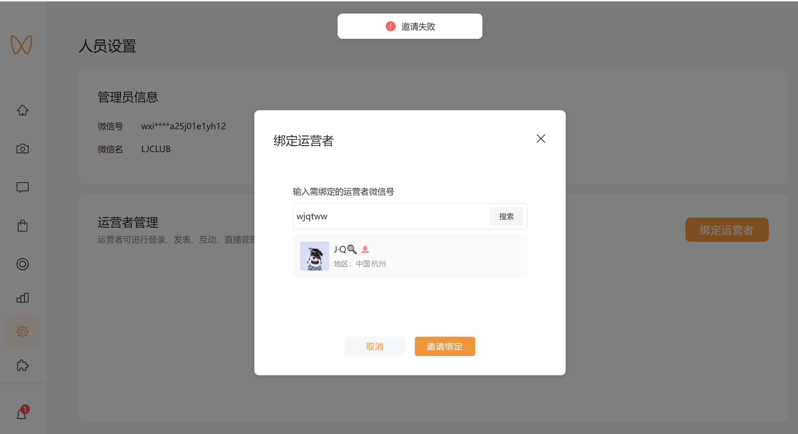Open the bar chart statistics icon
This screenshot has width=798, height=434.
pos(22,298)
